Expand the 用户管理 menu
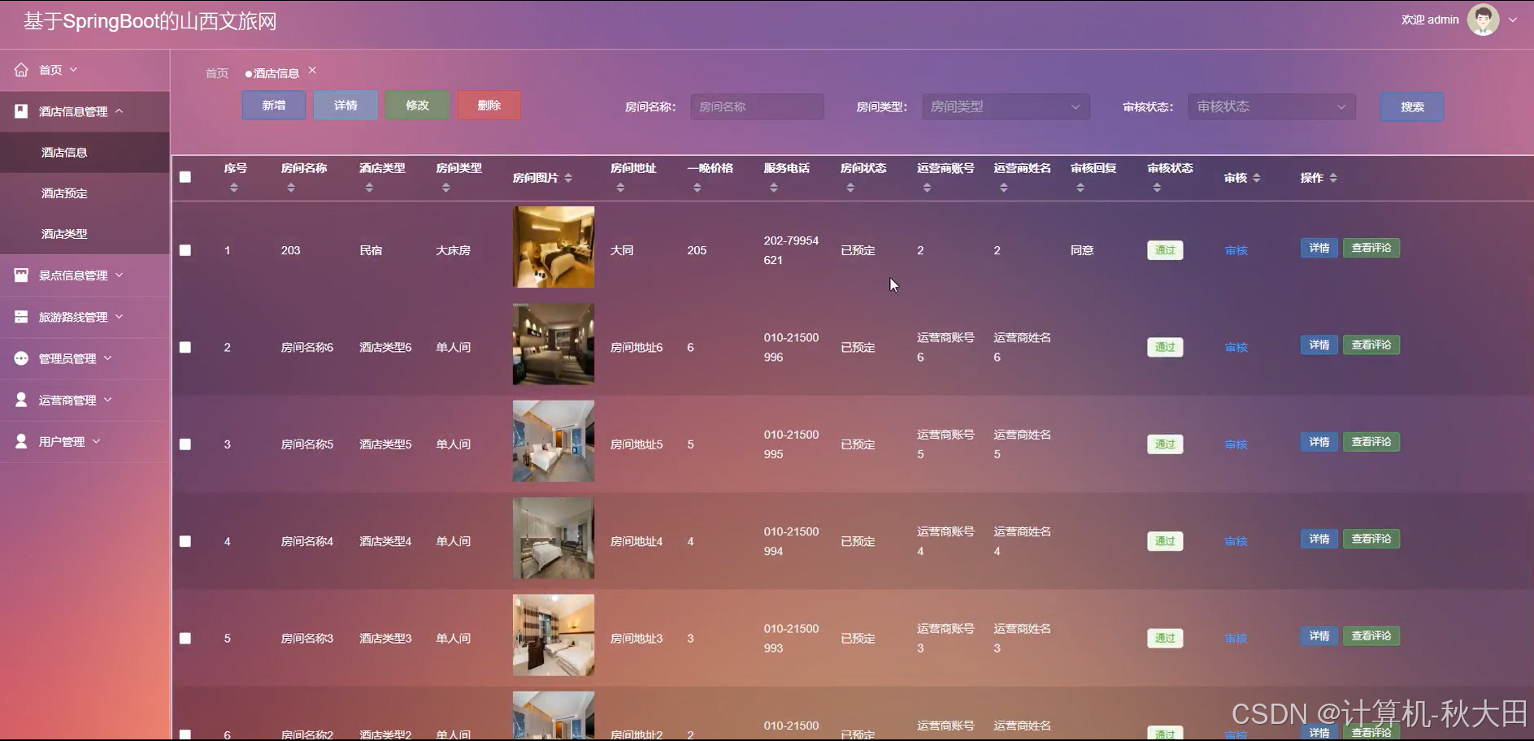Image resolution: width=1534 pixels, height=741 pixels. [x=97, y=441]
